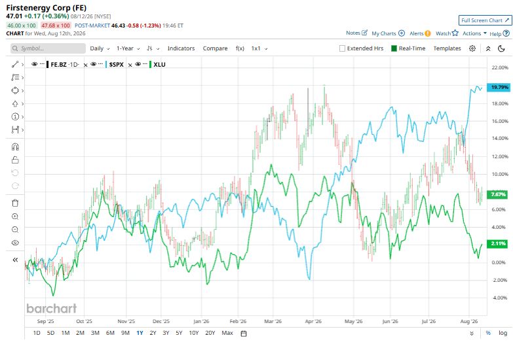
Task: Open $SPX series options ellipsis
Action: [x=100, y=64]
